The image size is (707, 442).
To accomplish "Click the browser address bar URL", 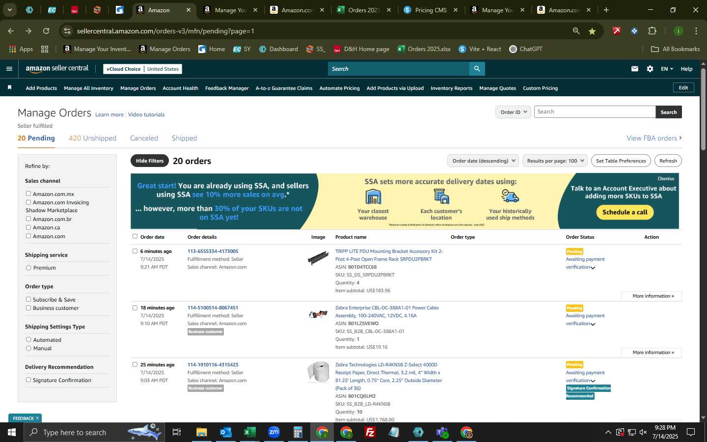I will (165, 31).
